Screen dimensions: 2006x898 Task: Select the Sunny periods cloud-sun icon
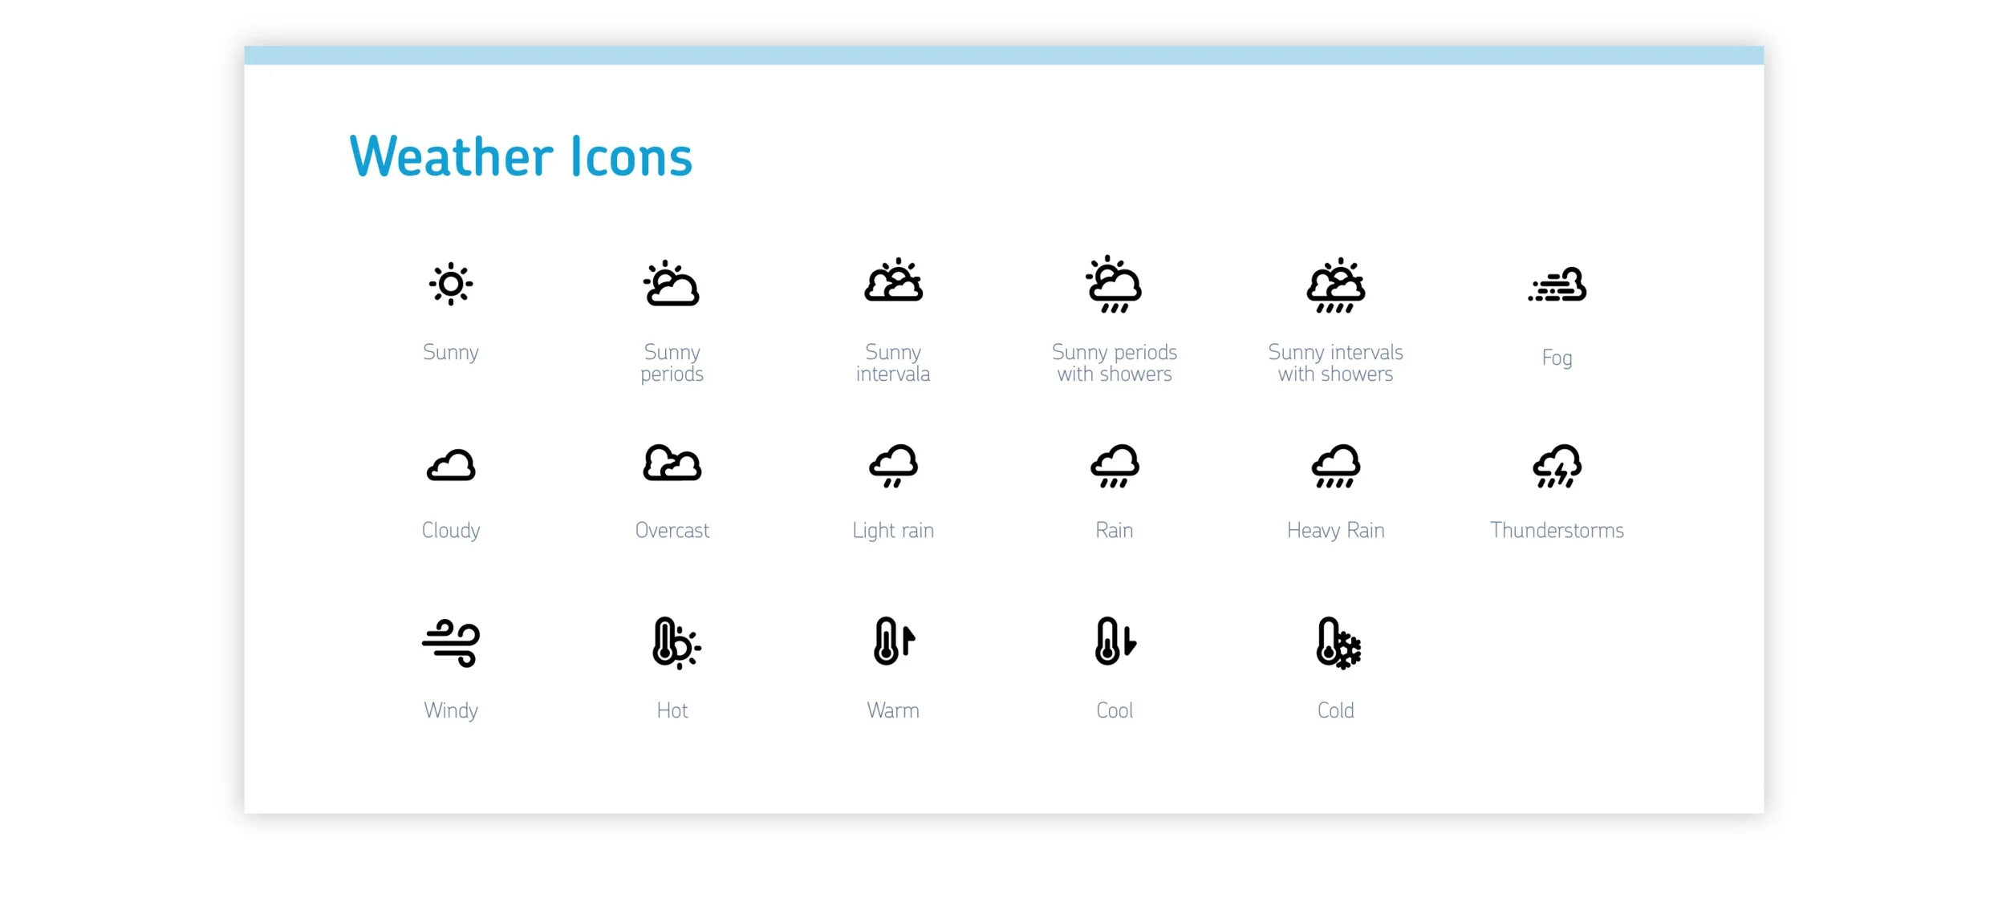coord(672,284)
